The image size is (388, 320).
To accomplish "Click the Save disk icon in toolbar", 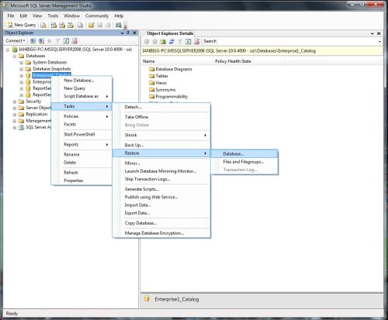I will 99,25.
